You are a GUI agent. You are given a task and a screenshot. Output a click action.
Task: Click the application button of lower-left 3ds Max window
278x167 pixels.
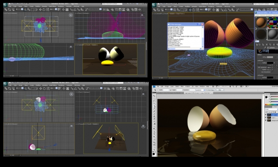point(5,83)
